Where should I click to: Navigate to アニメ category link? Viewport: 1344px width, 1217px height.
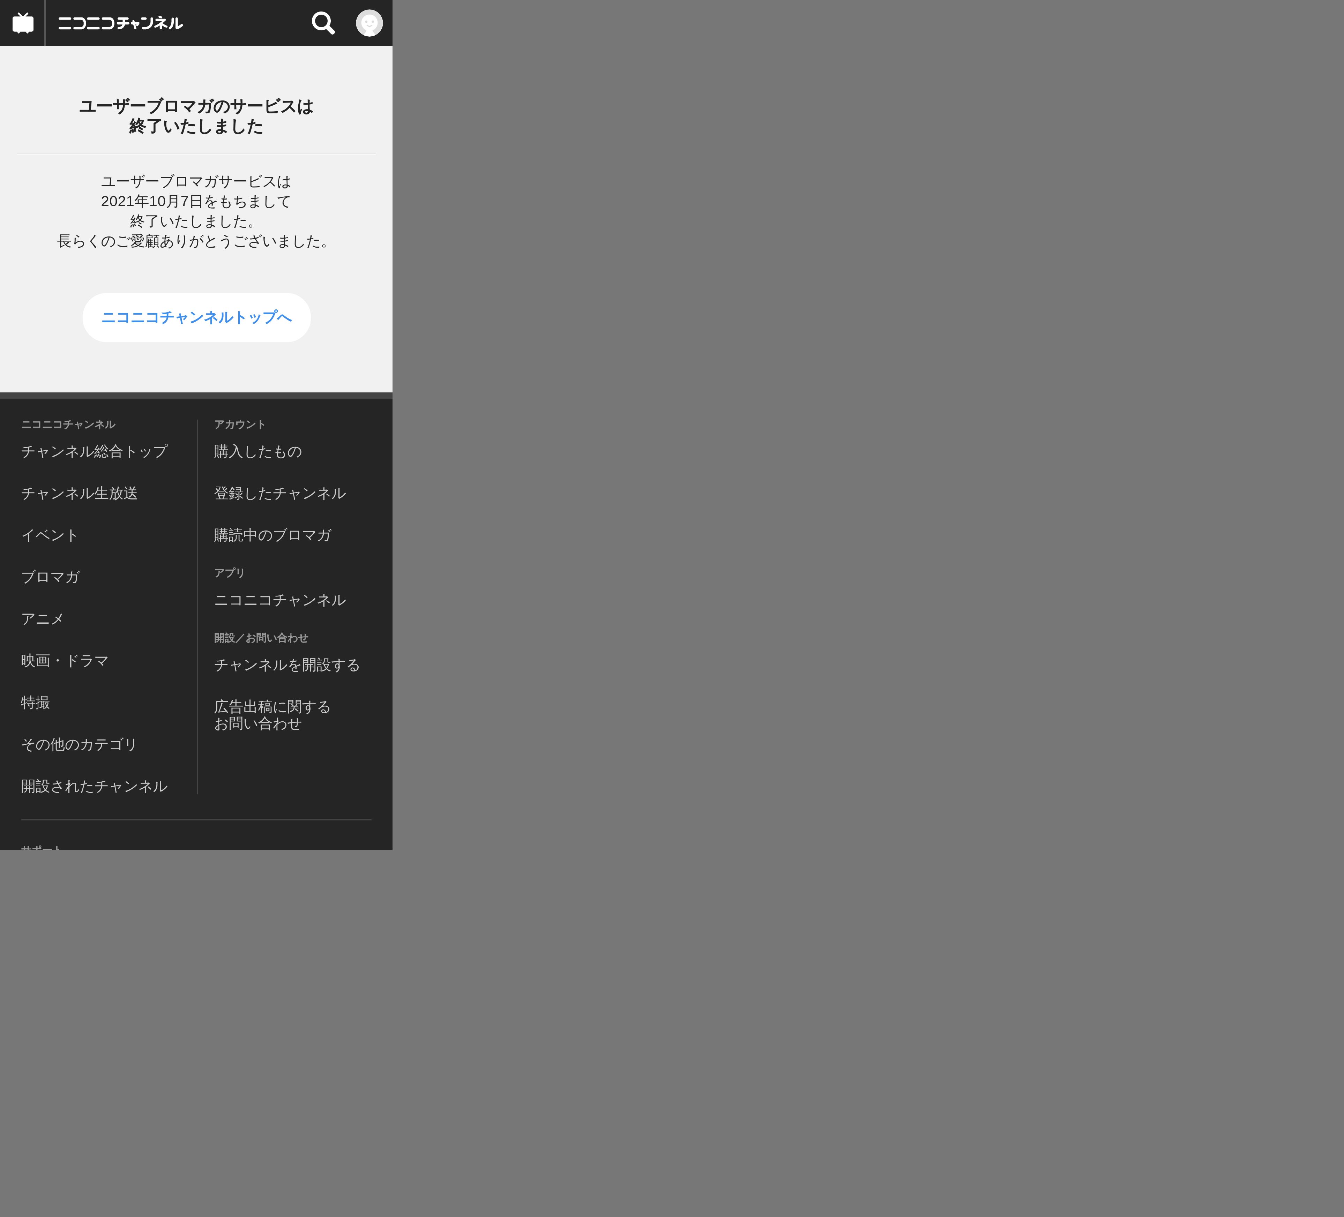coord(43,618)
